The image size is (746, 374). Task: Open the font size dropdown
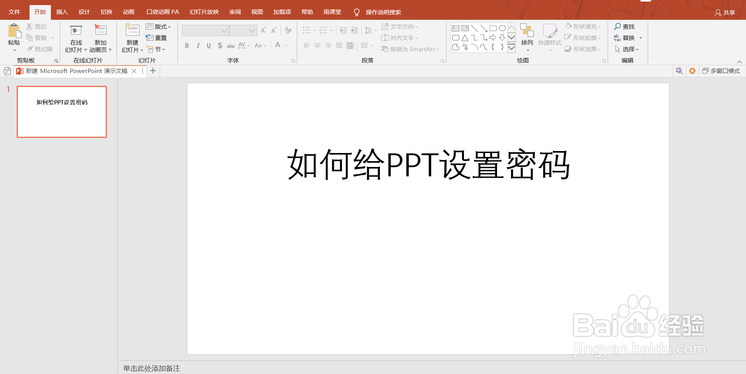click(251, 30)
